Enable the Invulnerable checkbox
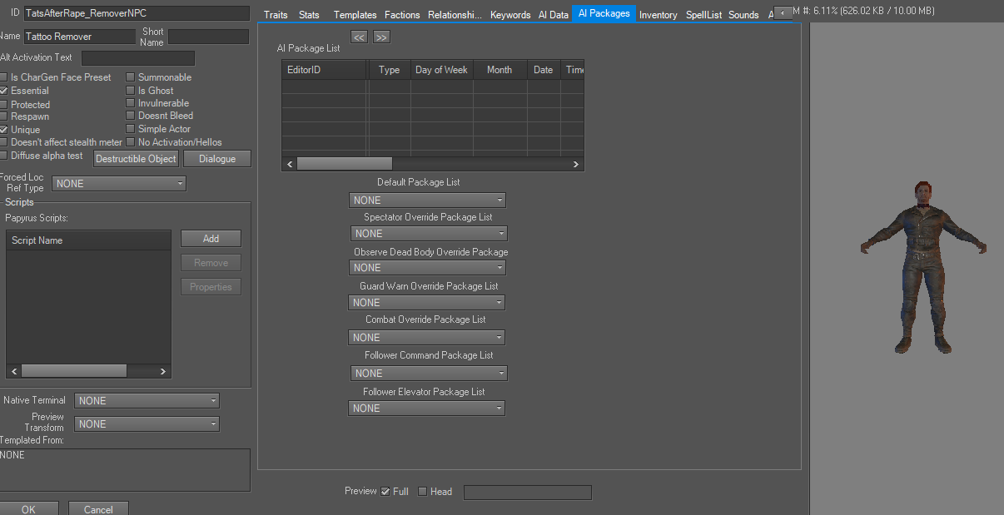Viewport: 1004px width, 515px height. tap(131, 103)
